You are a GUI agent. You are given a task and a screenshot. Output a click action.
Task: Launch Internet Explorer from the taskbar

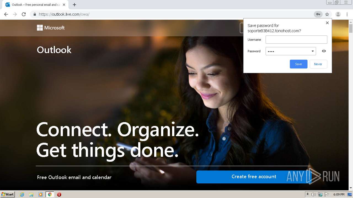click(22, 194)
